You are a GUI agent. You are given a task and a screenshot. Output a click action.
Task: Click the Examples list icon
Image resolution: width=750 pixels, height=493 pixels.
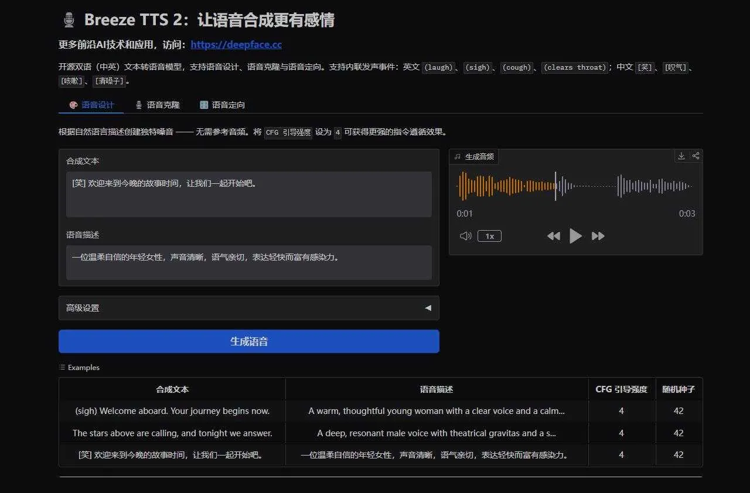[62, 368]
